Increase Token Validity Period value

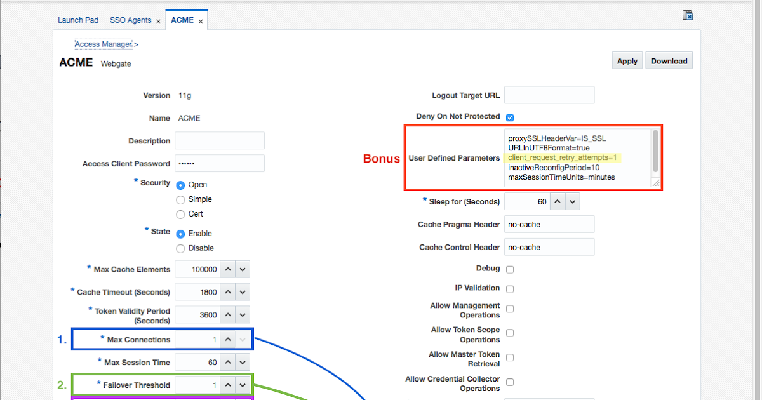point(227,315)
